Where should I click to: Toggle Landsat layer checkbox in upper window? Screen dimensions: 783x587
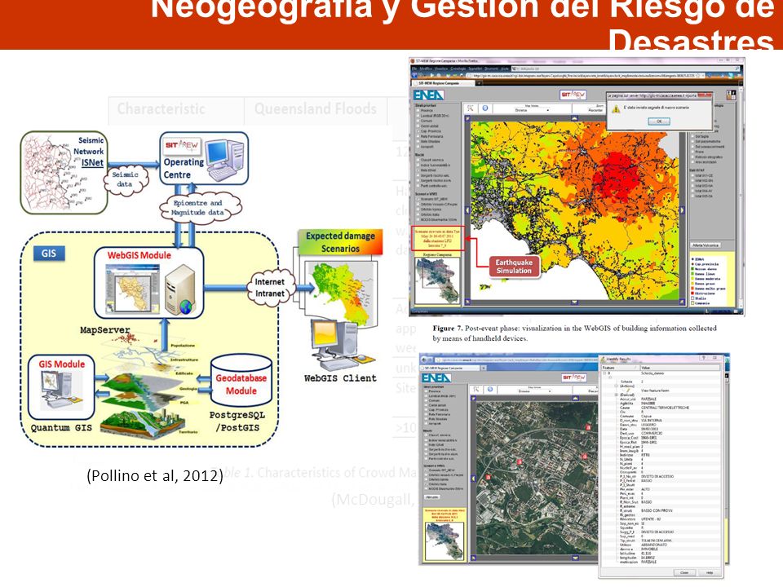point(418,116)
